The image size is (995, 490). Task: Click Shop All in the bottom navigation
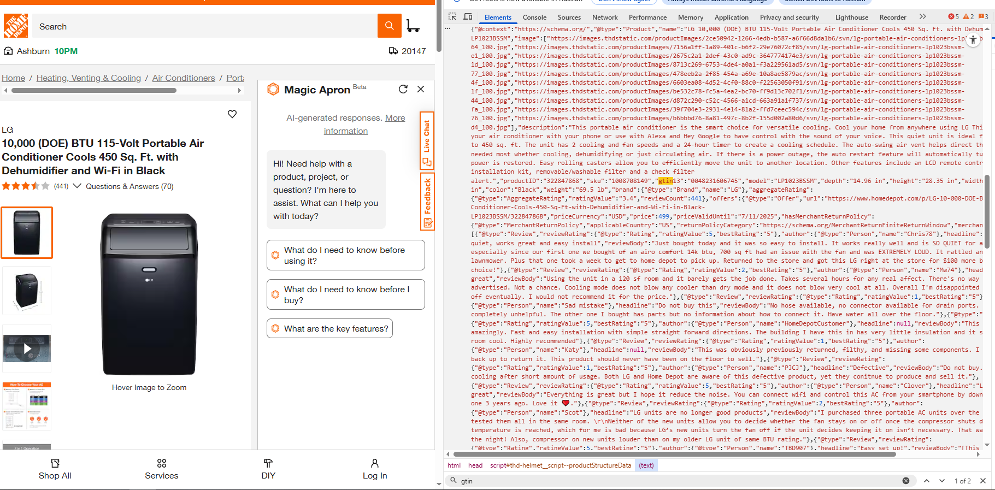[55, 469]
